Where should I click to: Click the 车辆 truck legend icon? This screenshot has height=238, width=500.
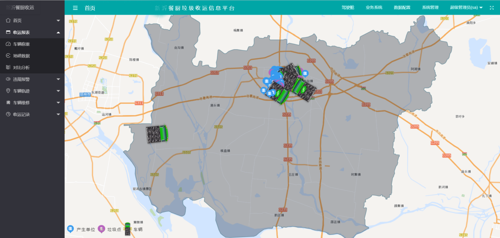pyautogui.click(x=128, y=229)
